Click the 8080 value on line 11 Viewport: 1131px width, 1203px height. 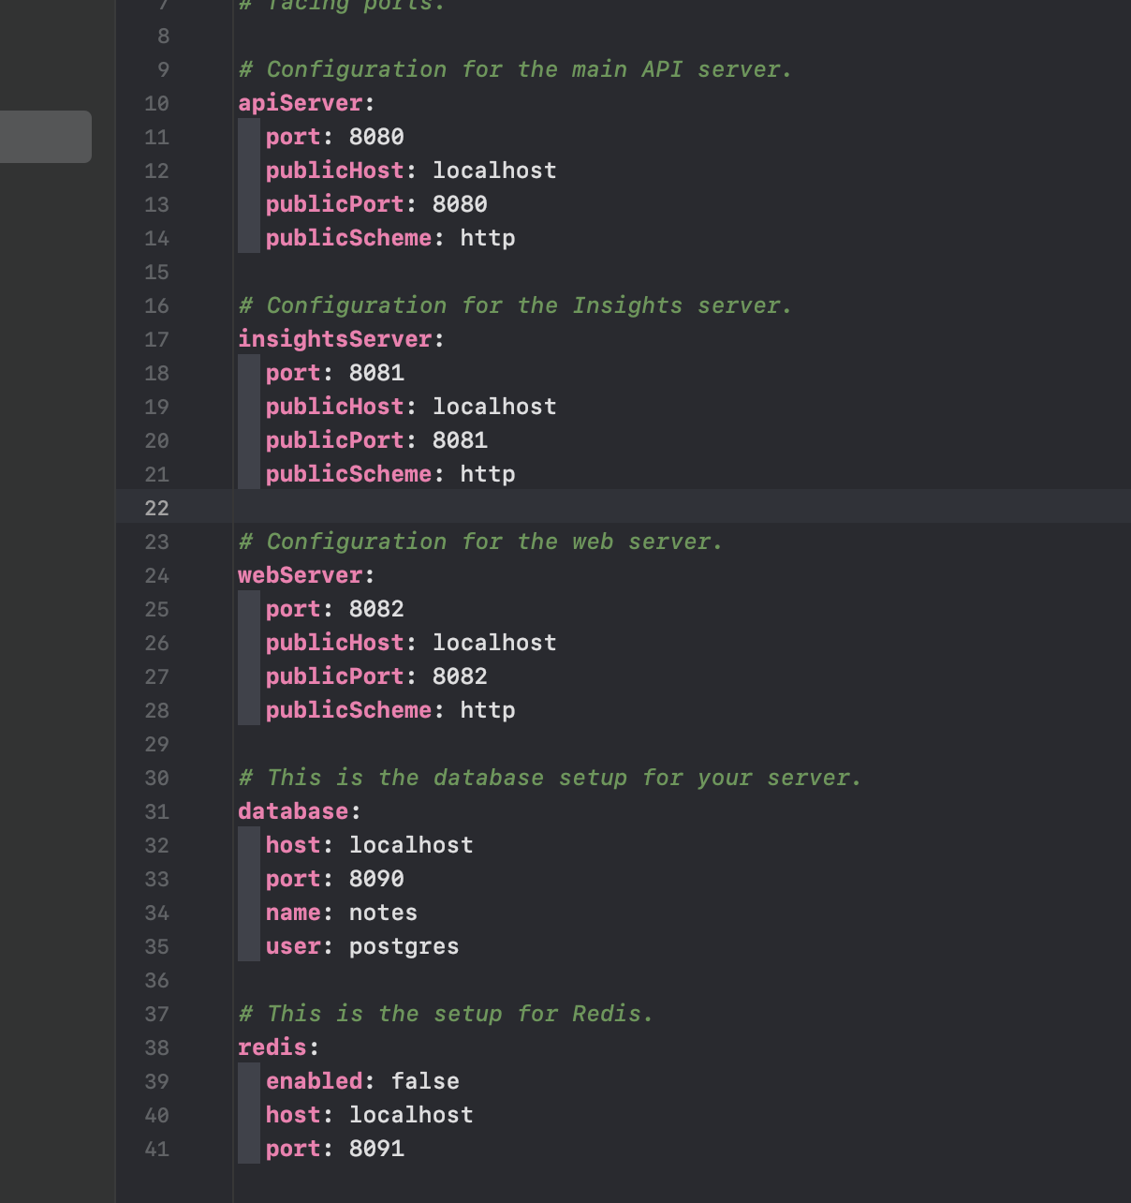tap(376, 137)
